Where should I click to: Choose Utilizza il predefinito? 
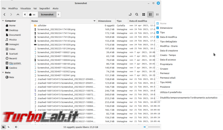[x=171, y=92]
